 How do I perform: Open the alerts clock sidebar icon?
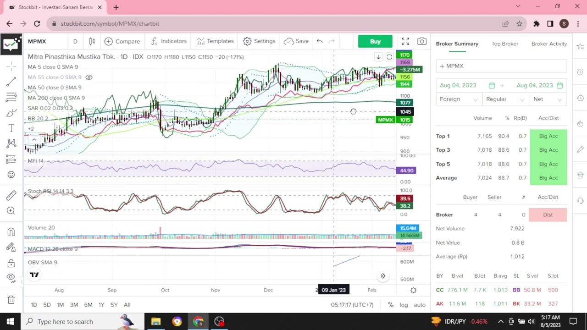[x=580, y=72]
